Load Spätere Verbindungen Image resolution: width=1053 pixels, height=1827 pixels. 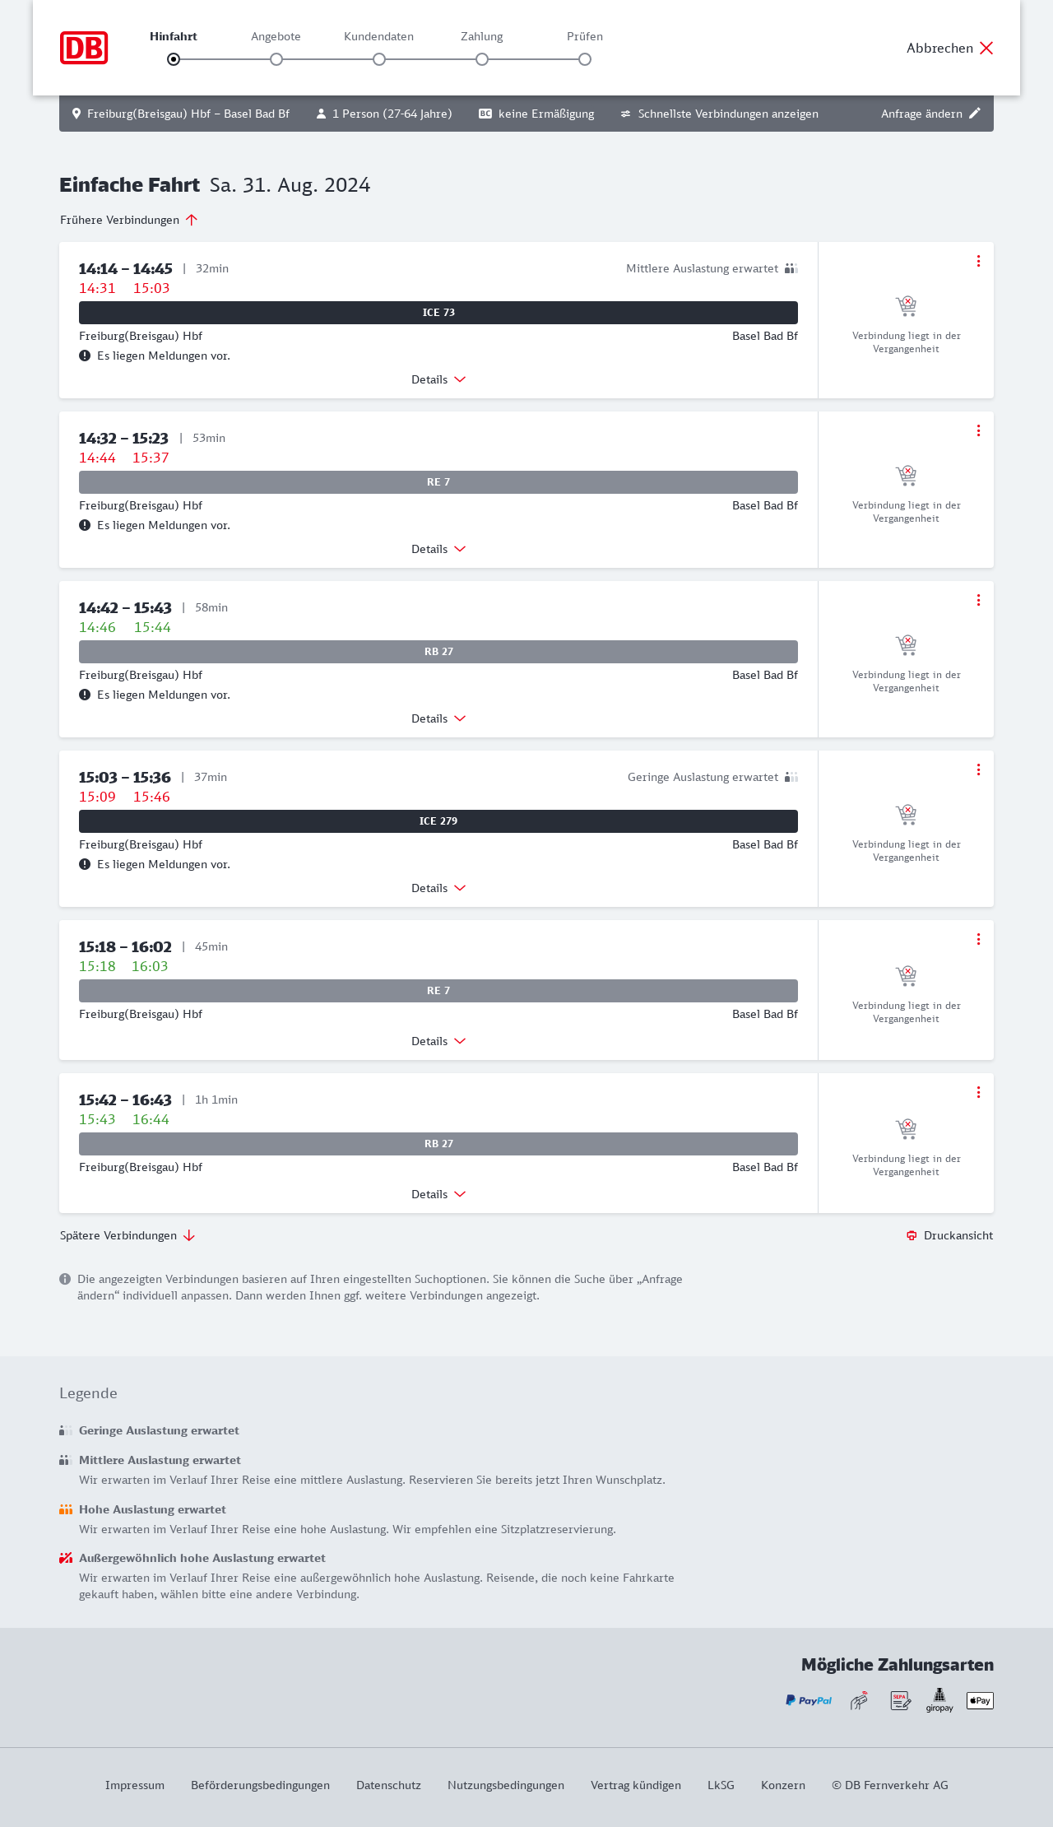tap(128, 1235)
